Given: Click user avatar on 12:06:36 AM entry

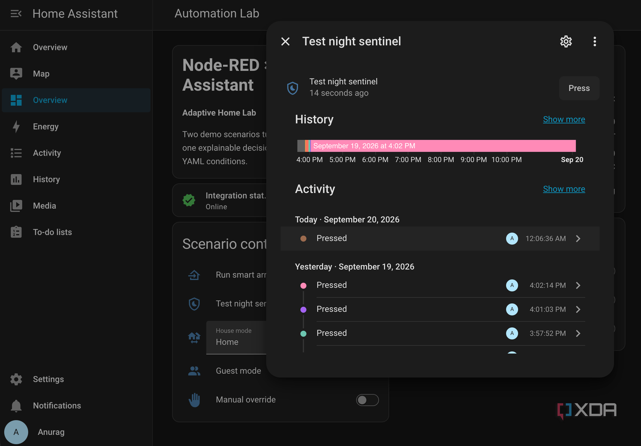Looking at the screenshot, I should click(512, 239).
